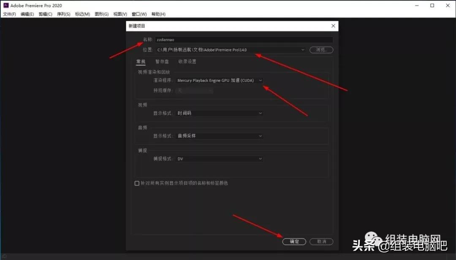The width and height of the screenshot is (456, 260).
Task: Switch to the 暂存盘 Scratch Disks tab
Action: point(162,61)
